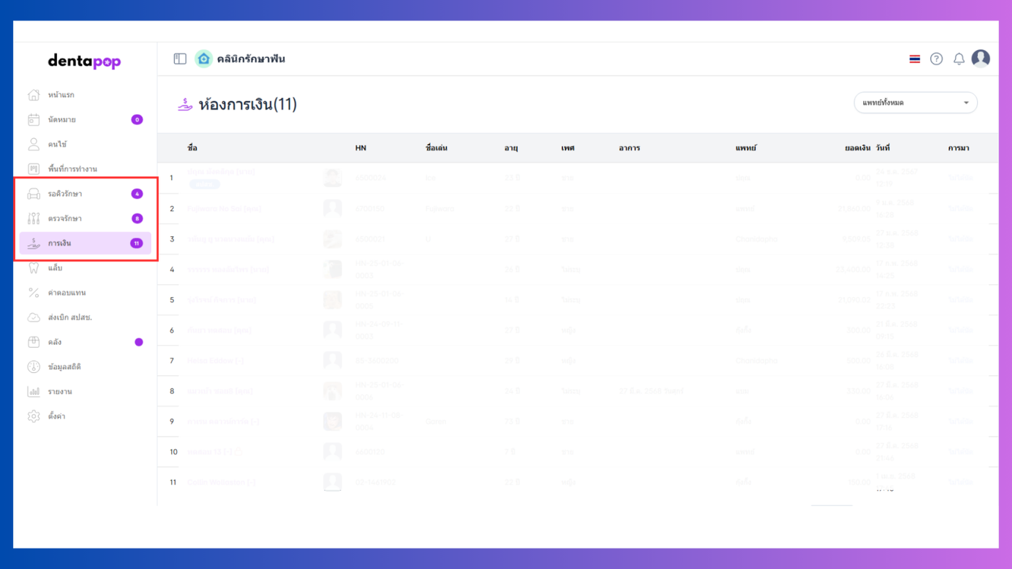Click the 21,860.00 amount cell

pos(854,209)
